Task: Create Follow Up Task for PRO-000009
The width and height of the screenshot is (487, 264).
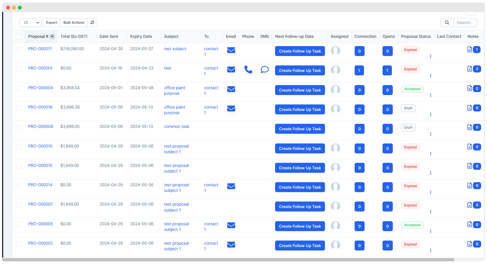Action: pos(300,129)
